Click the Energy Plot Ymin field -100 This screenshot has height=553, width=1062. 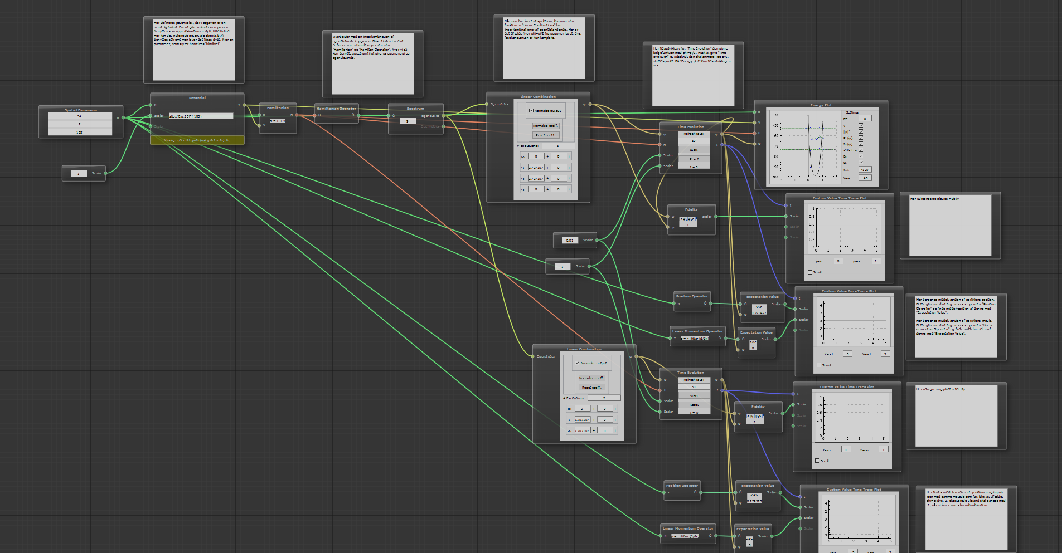click(x=865, y=170)
